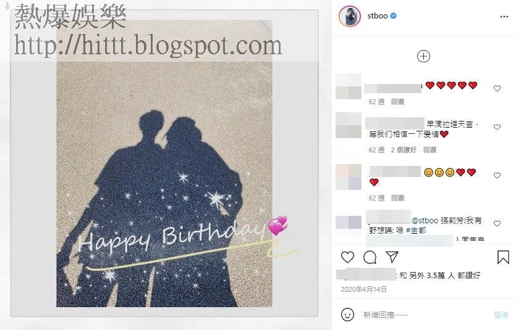This screenshot has height=330, width=516.
Task: Open the comment bubble icon
Action: (370, 257)
